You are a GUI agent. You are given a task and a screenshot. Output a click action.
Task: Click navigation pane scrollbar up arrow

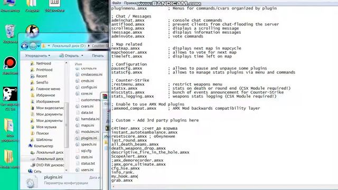click(67, 63)
